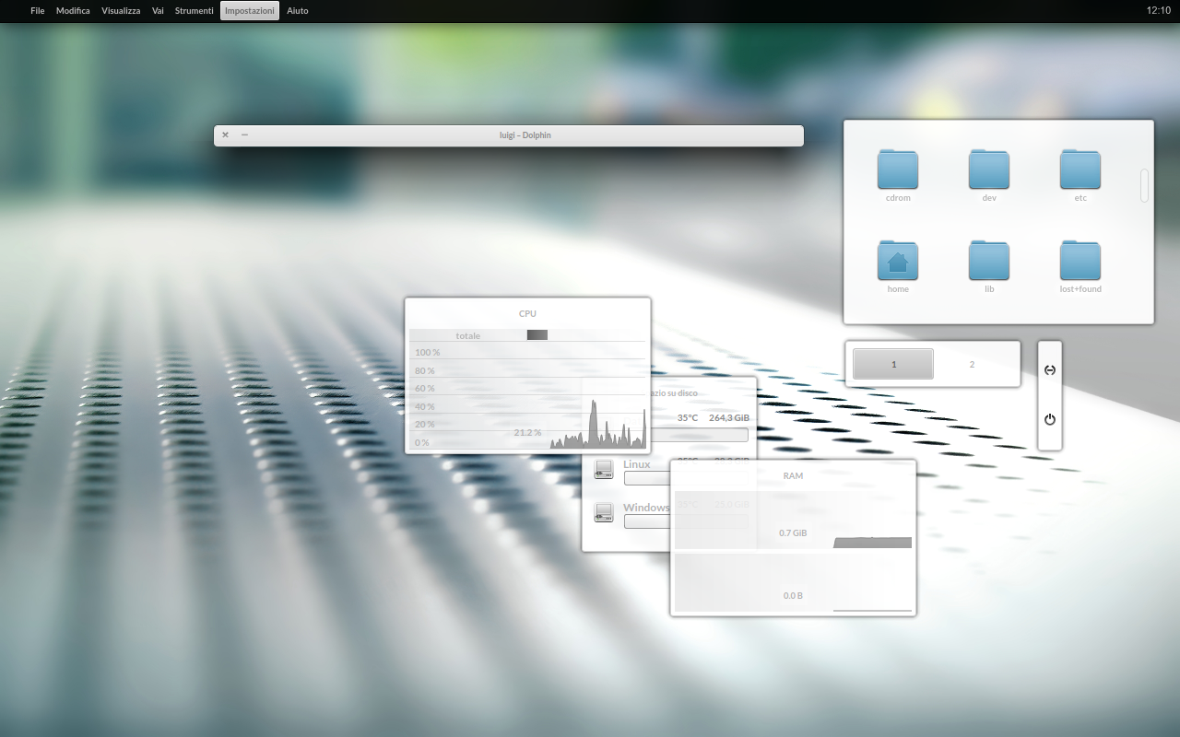
Task: Click the CPU widget title
Action: 527,314
